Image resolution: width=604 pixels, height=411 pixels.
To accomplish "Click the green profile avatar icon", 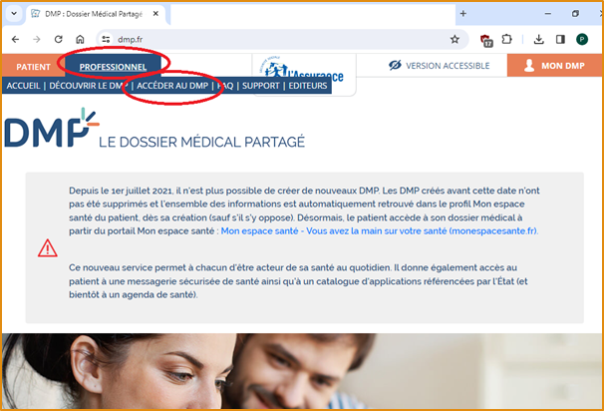I will (x=582, y=39).
